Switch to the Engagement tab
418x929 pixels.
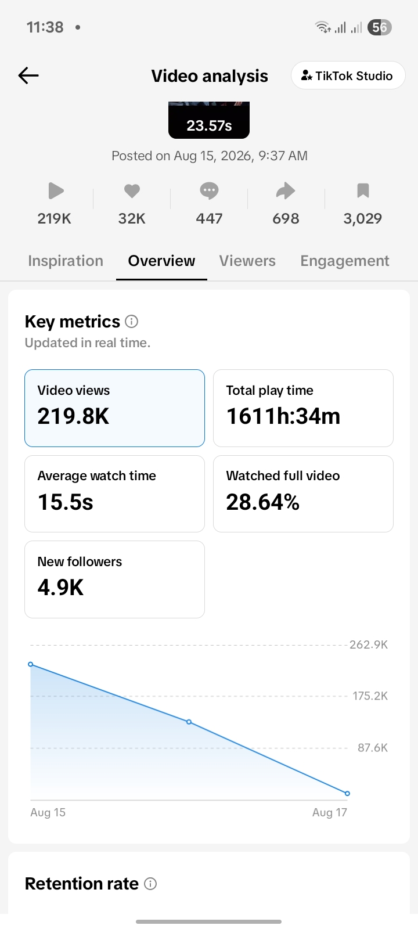pyautogui.click(x=345, y=261)
